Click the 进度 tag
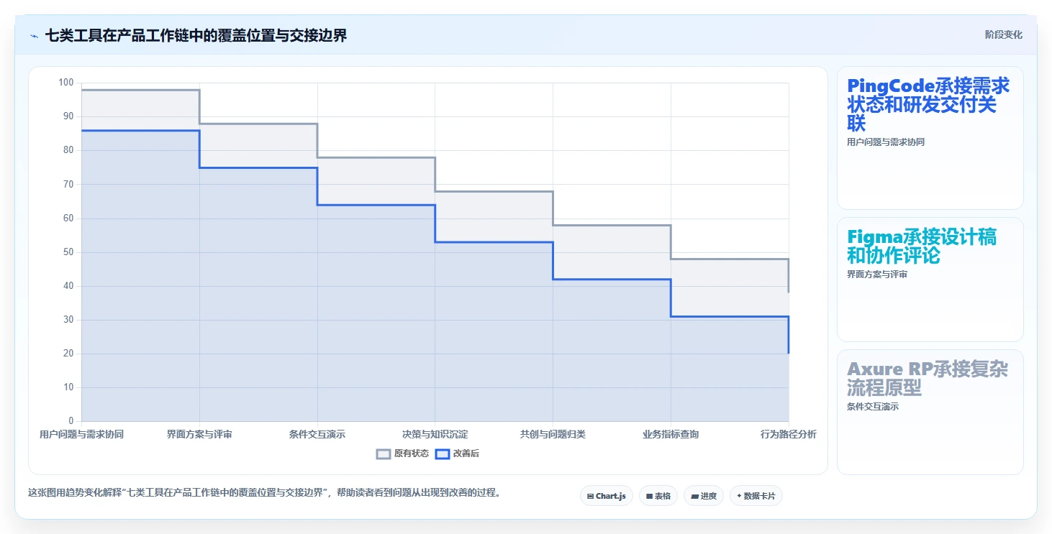Viewport: 1052px width, 534px height. [x=704, y=496]
